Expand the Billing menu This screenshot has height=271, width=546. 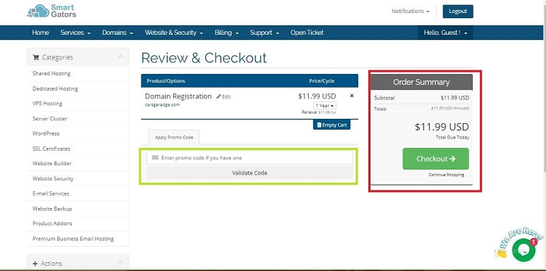227,33
